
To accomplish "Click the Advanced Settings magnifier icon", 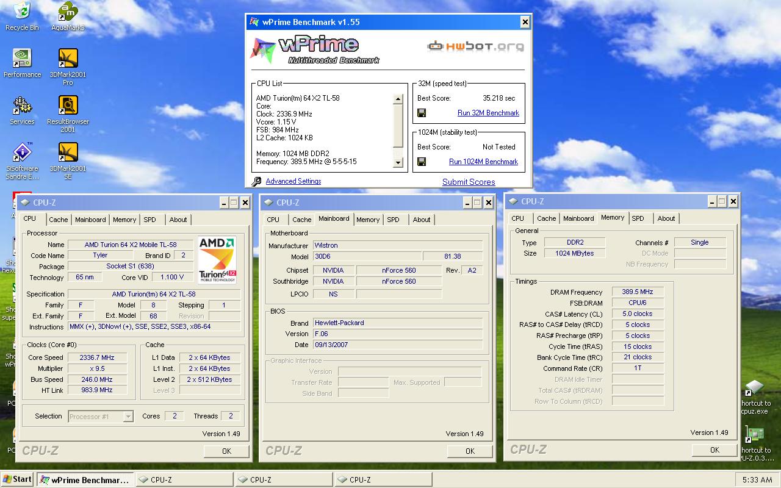I will point(256,181).
